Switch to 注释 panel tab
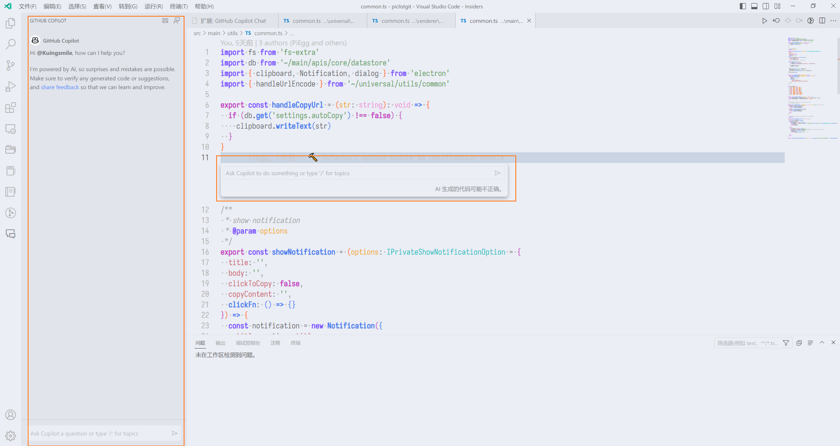Screen dimensions: 840x446 [275, 343]
